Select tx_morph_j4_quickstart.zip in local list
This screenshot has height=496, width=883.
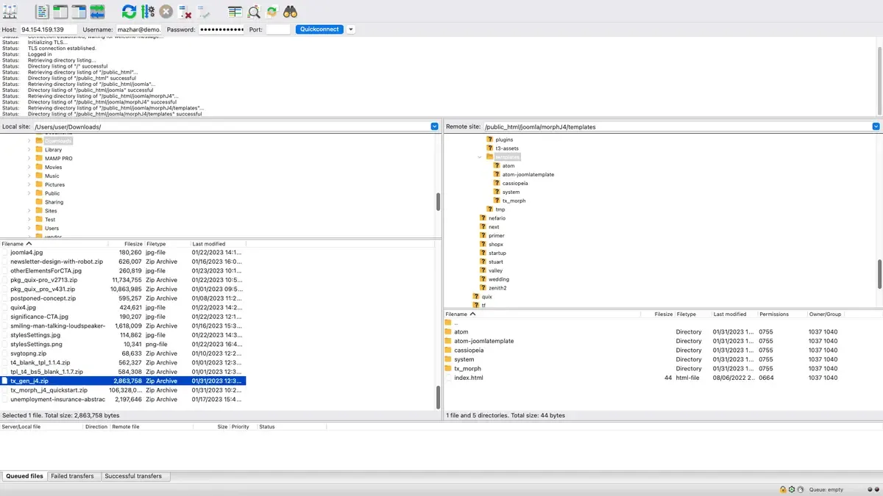[x=123, y=390]
